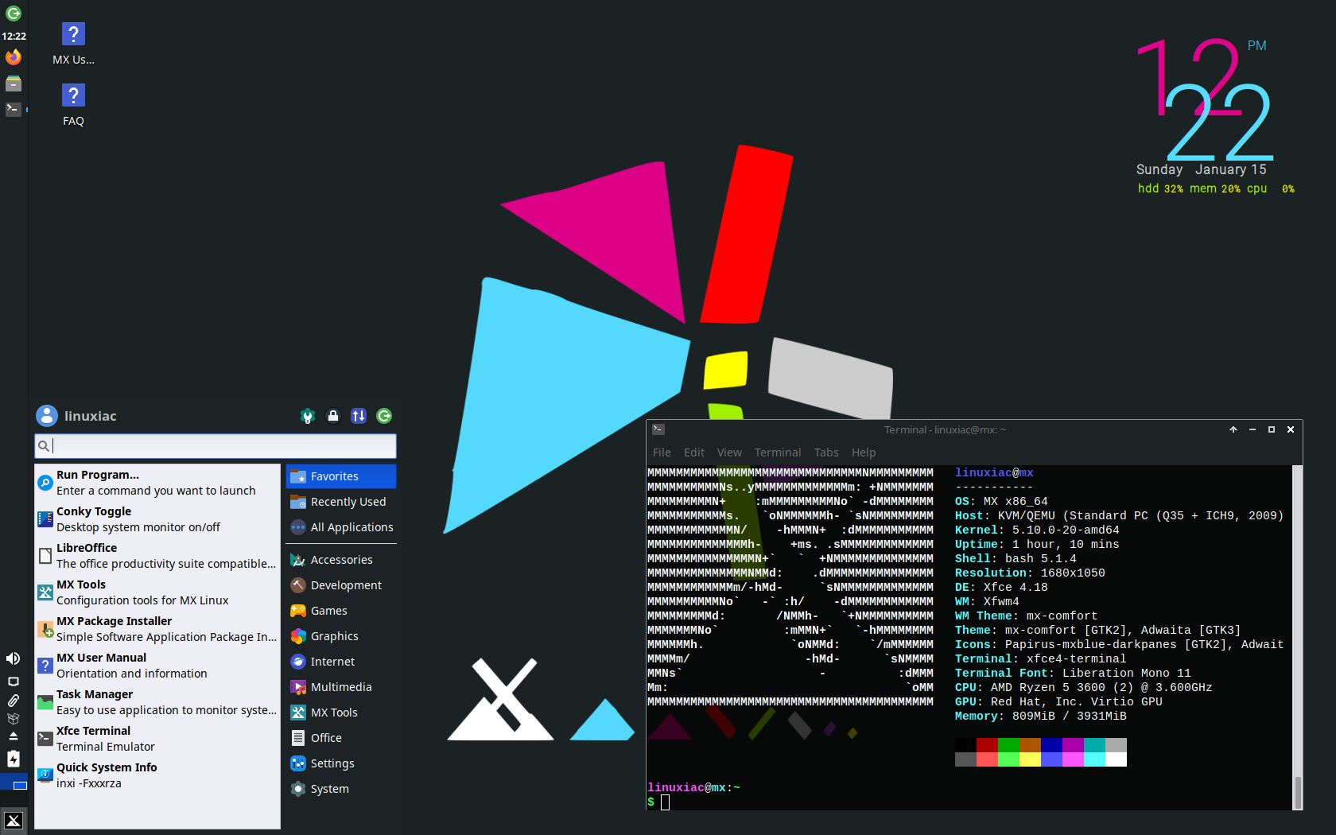This screenshot has height=835, width=1336.
Task: Select the All Applications category
Action: click(341, 527)
